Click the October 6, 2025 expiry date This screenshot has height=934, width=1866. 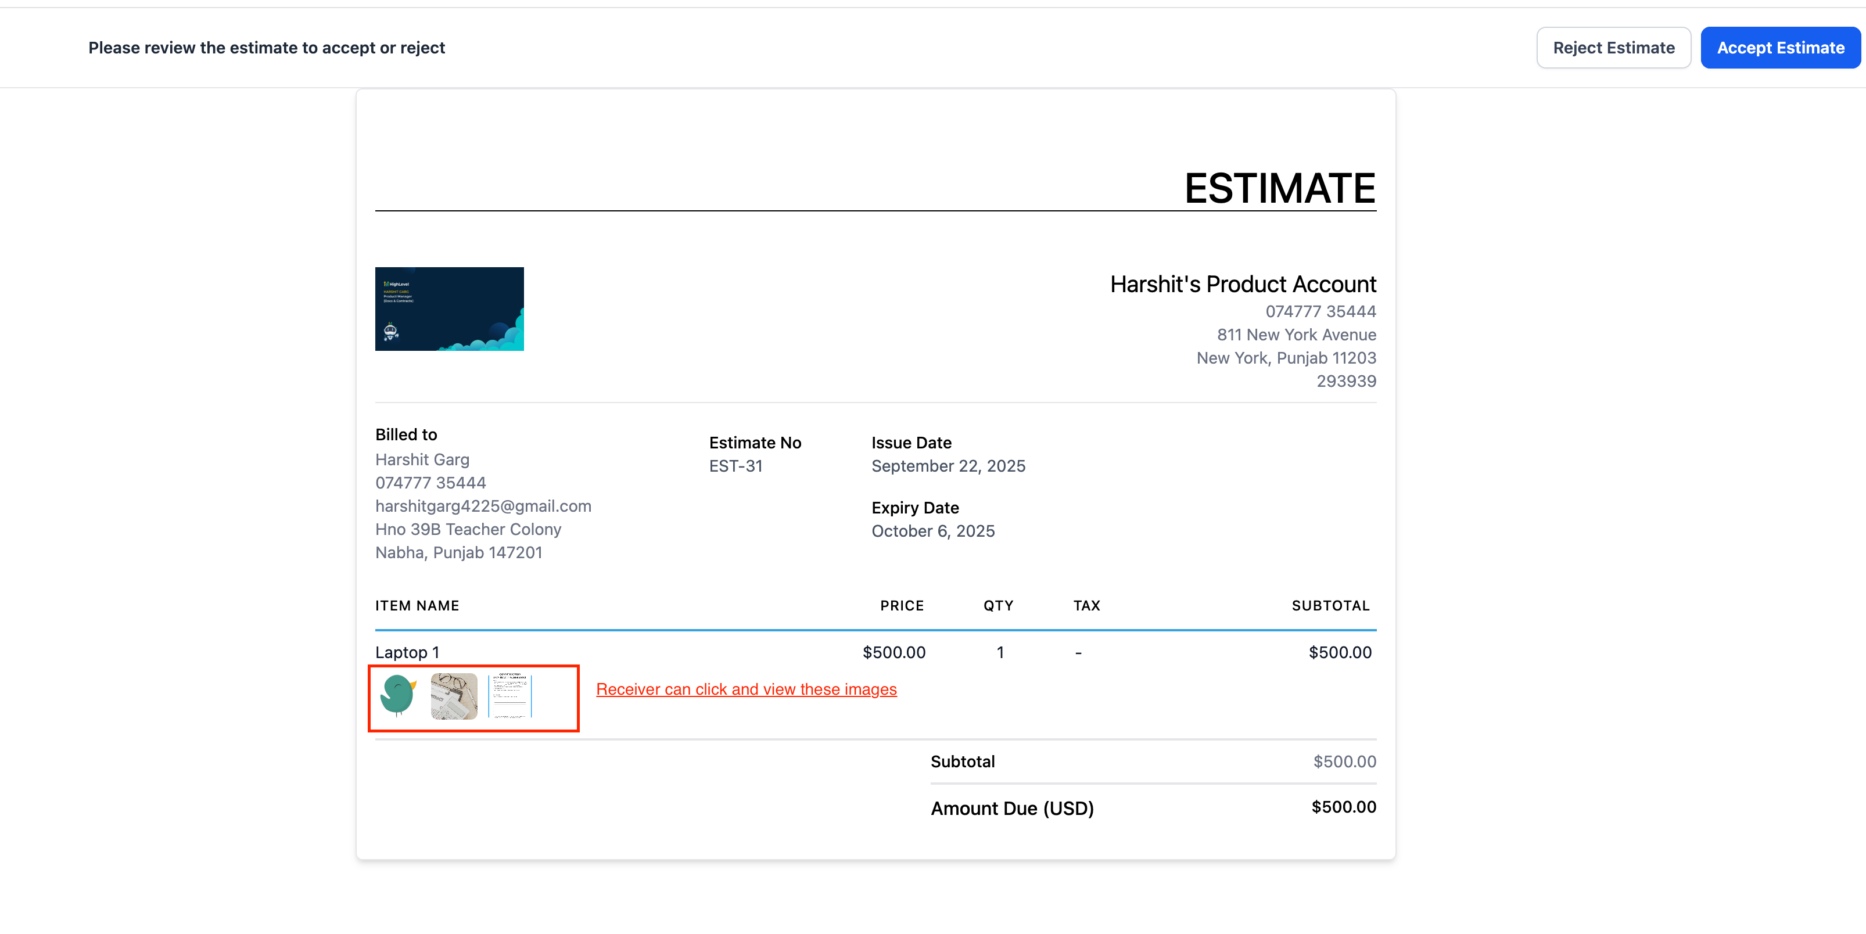pos(932,531)
